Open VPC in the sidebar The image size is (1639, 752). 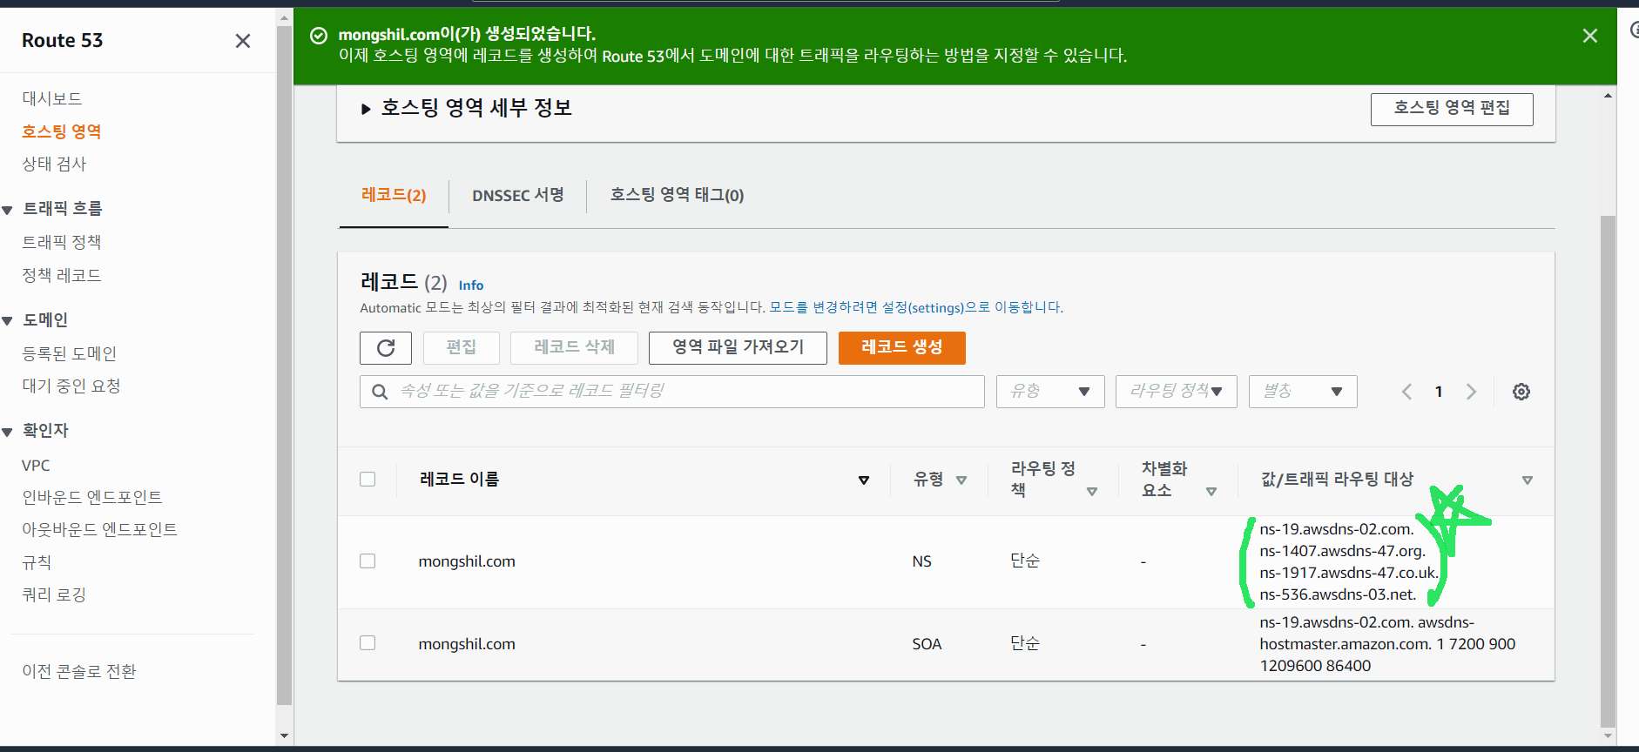point(36,466)
